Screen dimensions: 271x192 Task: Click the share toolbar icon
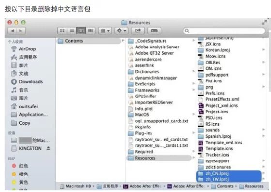point(138,31)
